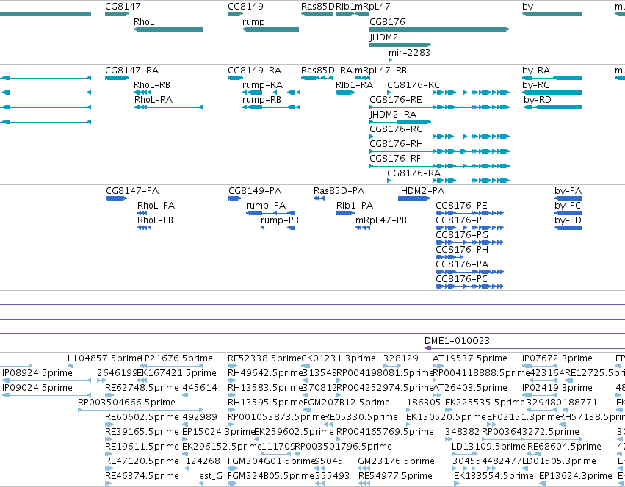Select protein CG8176-PG
The image size is (625, 487).
[462, 235]
